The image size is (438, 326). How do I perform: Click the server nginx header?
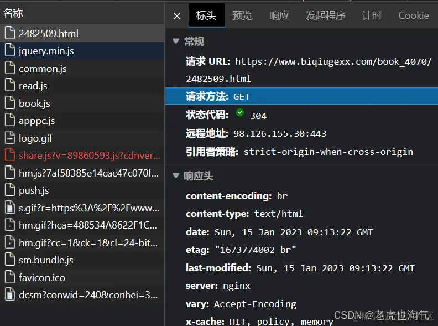(218, 286)
